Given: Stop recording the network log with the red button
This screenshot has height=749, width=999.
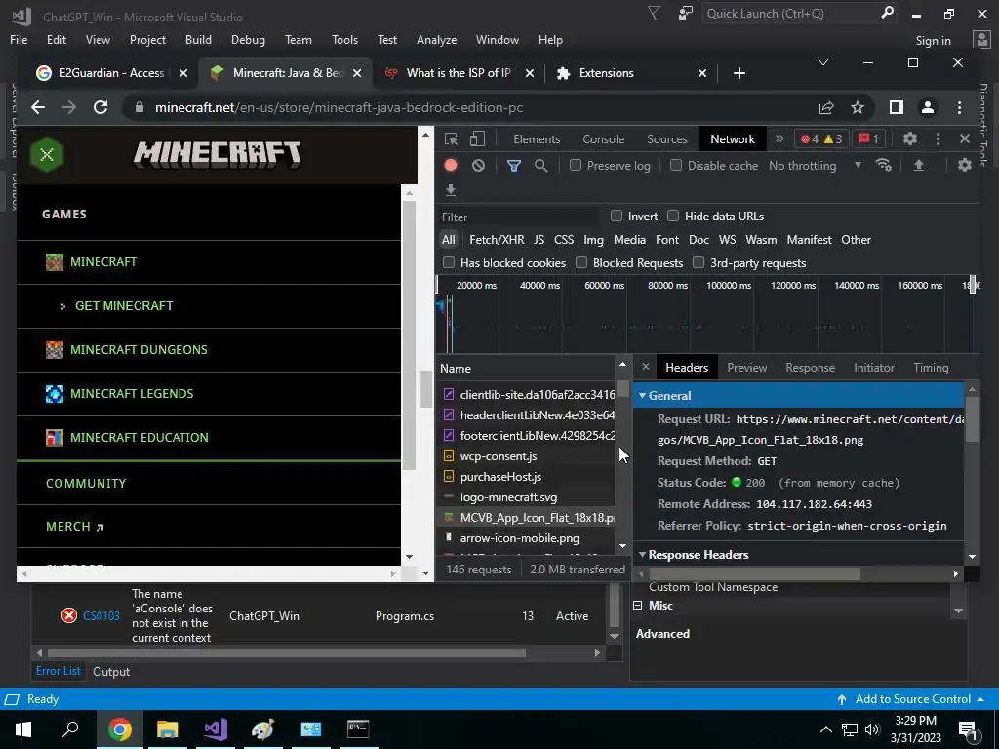Looking at the screenshot, I should [x=451, y=165].
